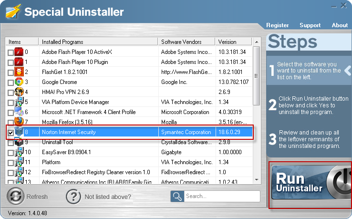Click the Symantec Corporation vendor cell
Viewport: 352px width, 219px height.
pos(186,132)
